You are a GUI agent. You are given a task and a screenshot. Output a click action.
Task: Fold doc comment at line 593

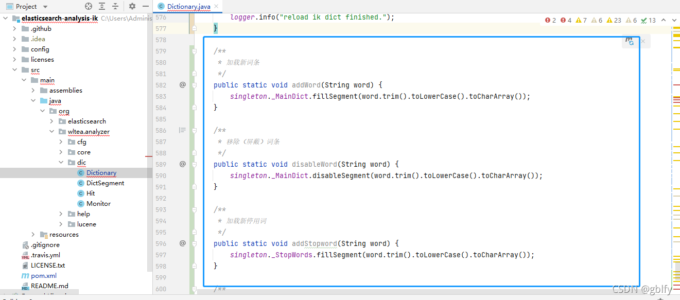[x=194, y=209]
